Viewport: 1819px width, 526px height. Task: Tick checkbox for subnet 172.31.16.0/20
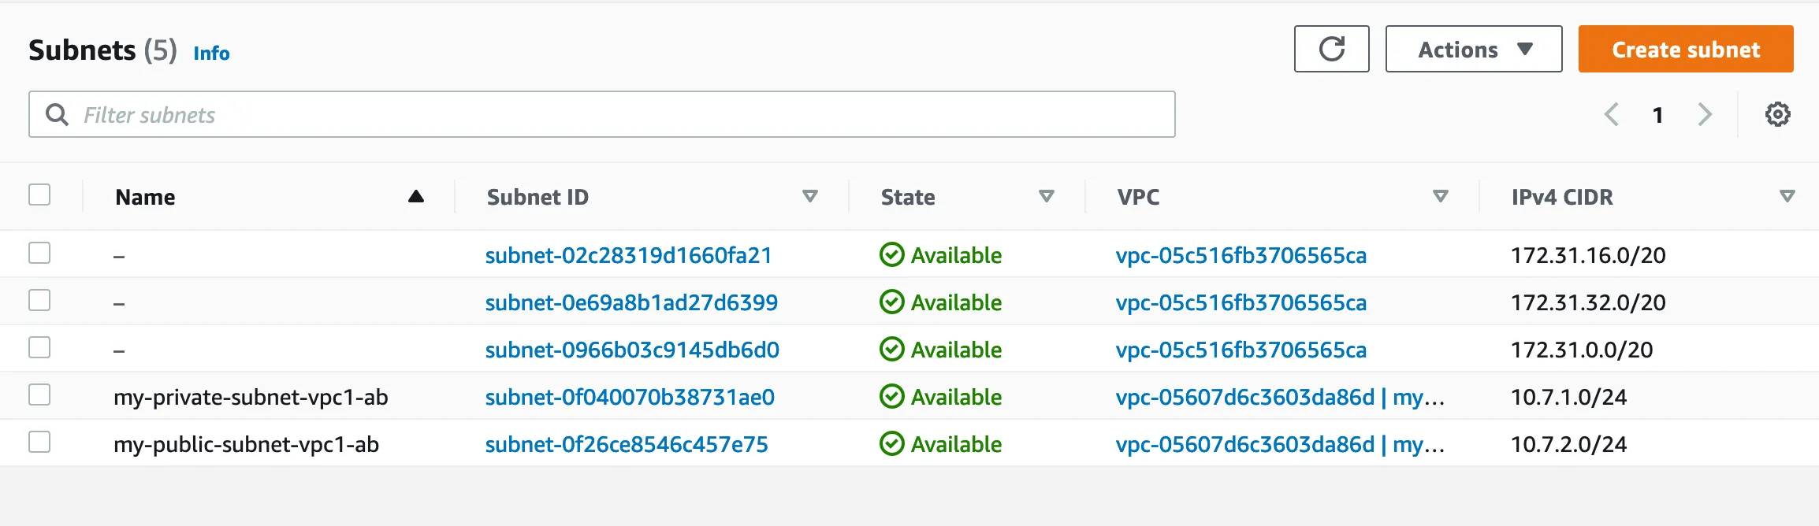(39, 253)
